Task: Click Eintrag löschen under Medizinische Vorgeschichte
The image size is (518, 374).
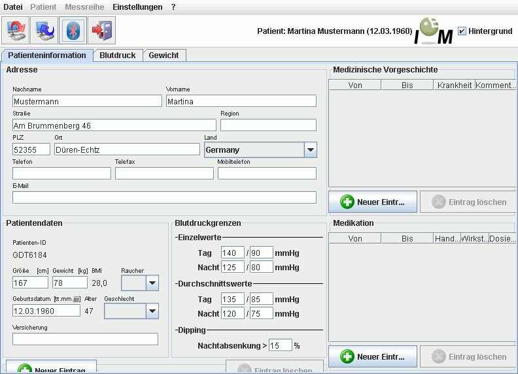Action: tap(468, 202)
